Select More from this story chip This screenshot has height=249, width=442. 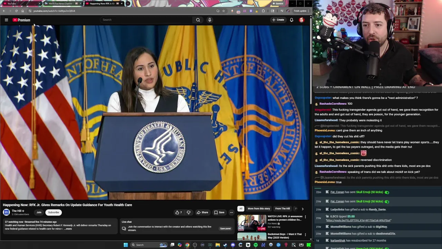259,209
